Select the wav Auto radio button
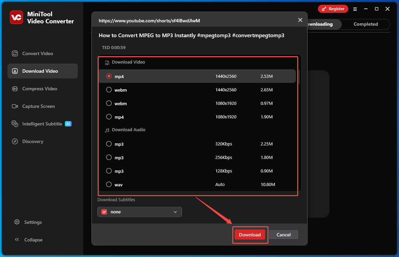 (x=109, y=184)
